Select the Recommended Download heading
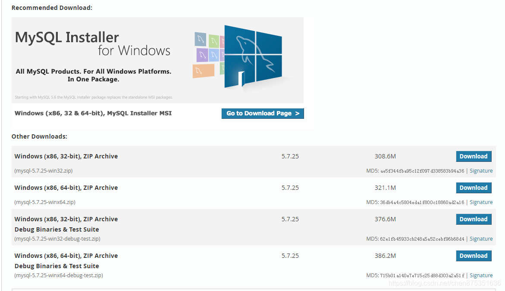Screen dimensions: 505x291 [x=52, y=8]
